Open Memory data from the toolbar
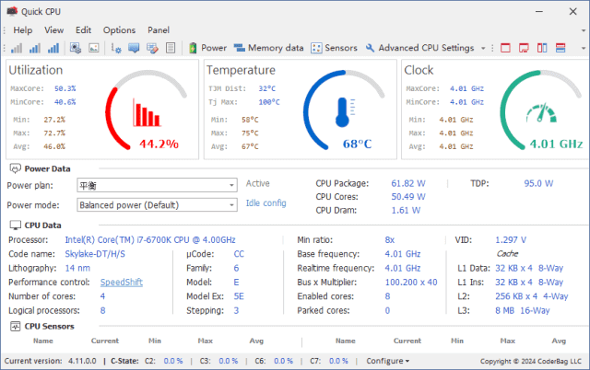590x370 pixels. point(268,48)
